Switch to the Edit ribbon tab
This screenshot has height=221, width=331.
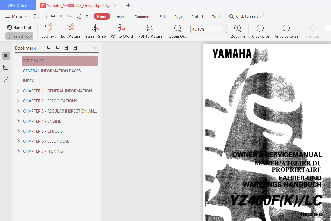pos(163,17)
